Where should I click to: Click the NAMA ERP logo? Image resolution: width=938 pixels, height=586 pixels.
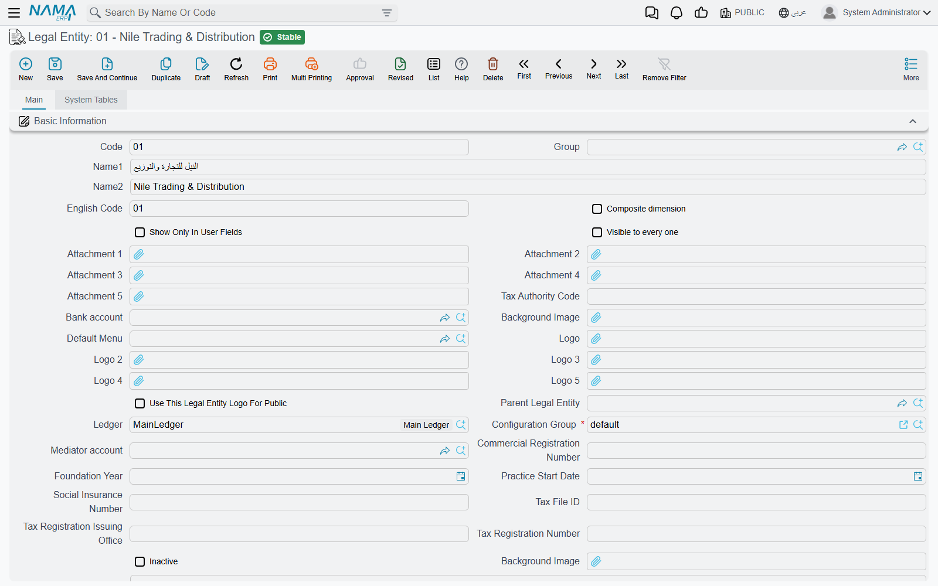click(x=53, y=13)
